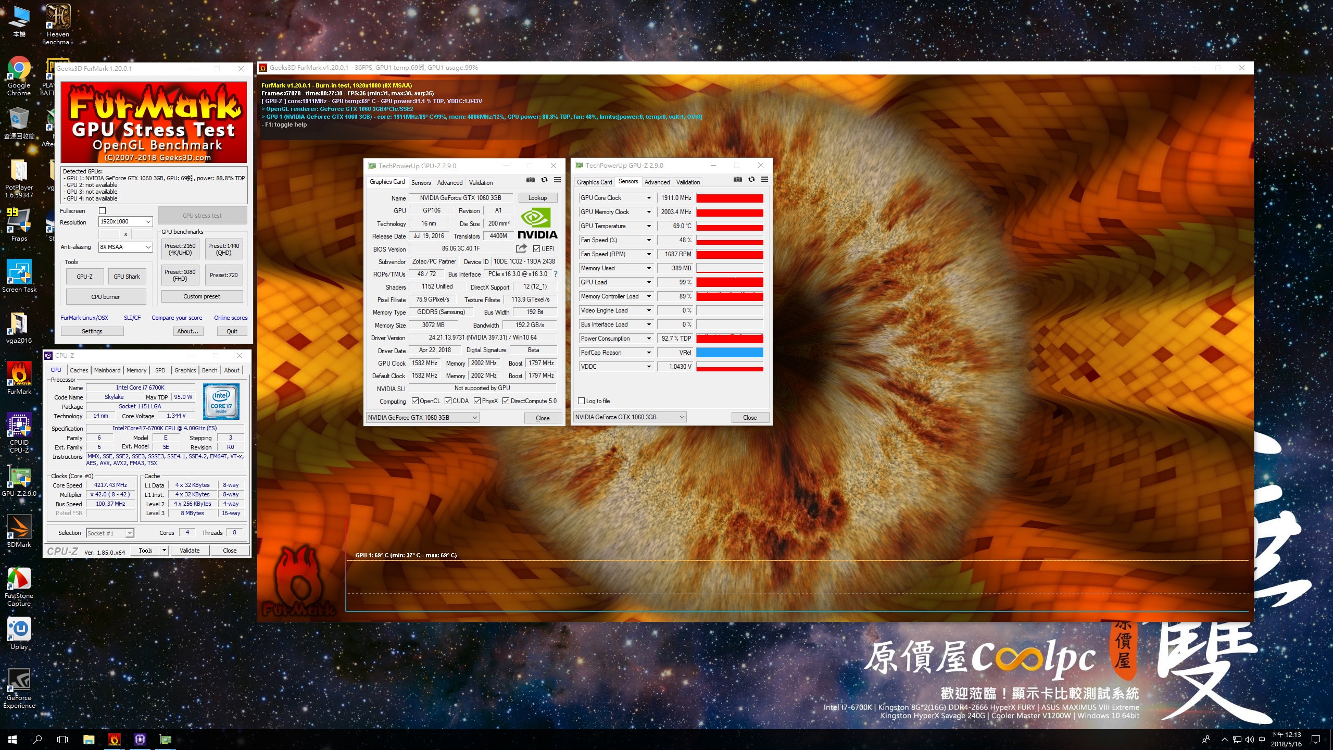The height and width of the screenshot is (750, 1333).
Task: Toggle OpenCL computing checkbox
Action: [x=415, y=401]
